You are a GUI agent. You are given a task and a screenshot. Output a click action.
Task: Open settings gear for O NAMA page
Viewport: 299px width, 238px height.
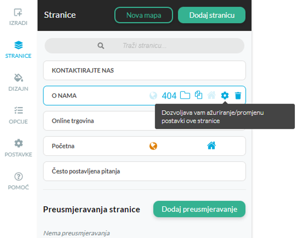click(225, 95)
